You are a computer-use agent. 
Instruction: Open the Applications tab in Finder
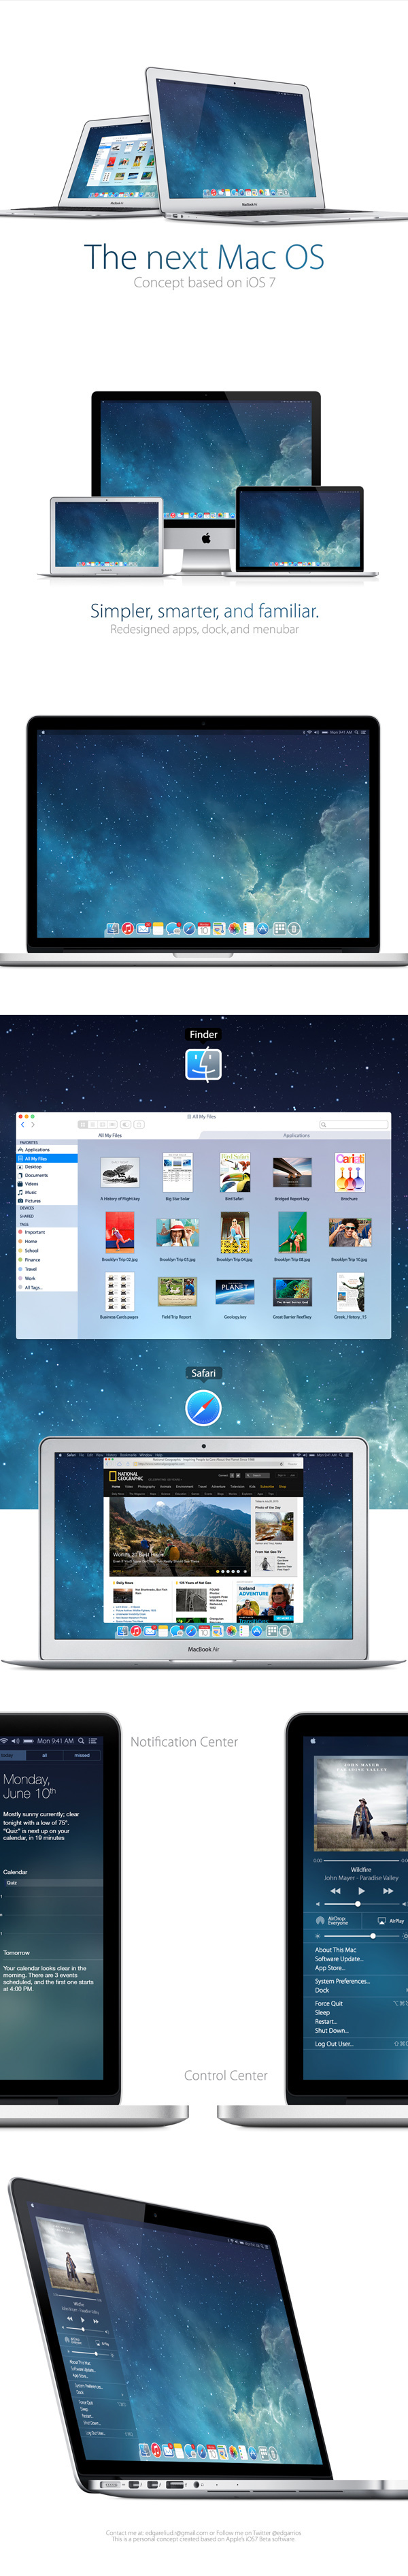point(296,1135)
